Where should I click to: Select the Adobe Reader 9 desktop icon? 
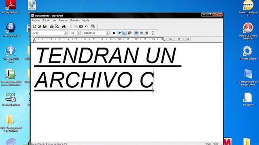pyautogui.click(x=11, y=7)
